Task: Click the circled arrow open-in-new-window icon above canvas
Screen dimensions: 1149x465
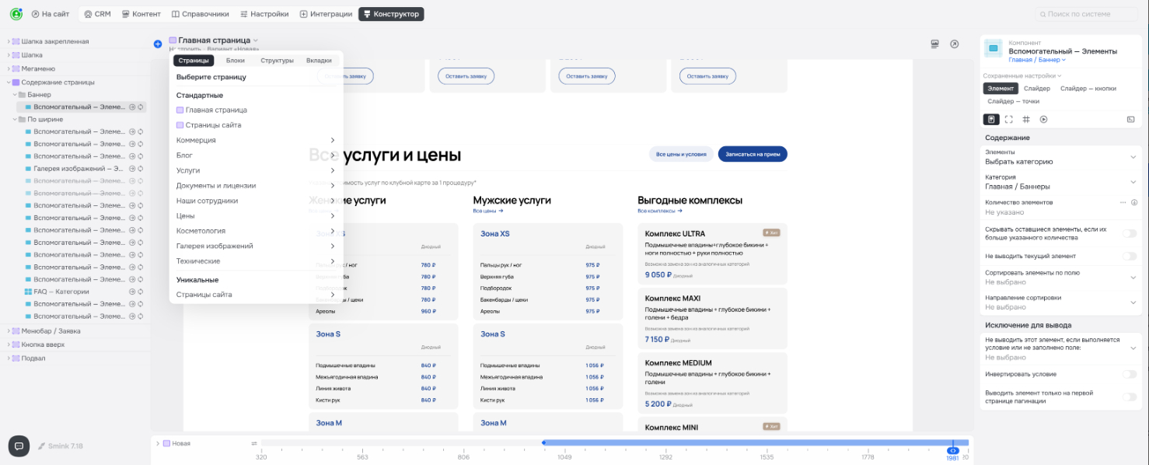Action: (x=955, y=44)
